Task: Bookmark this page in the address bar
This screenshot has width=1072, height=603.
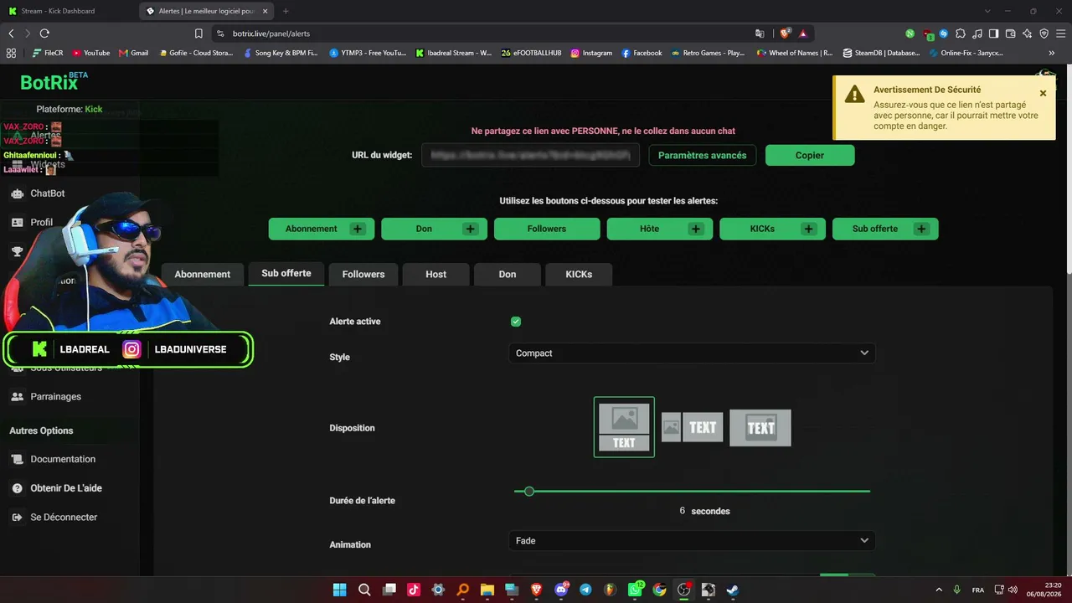Action: pos(198,33)
